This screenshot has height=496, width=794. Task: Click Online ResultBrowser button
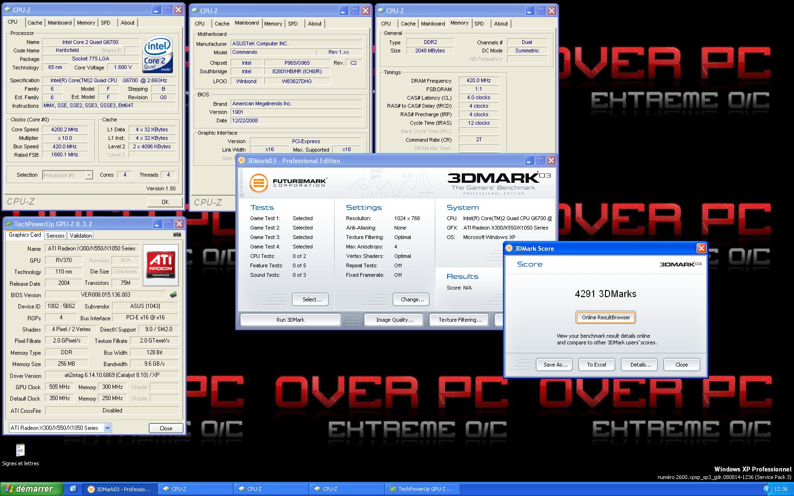605,317
